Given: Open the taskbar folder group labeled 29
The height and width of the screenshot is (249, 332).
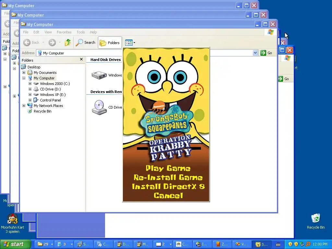Looking at the screenshot, I should click(x=45, y=244).
